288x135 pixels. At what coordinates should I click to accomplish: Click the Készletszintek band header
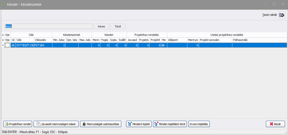tap(72, 35)
